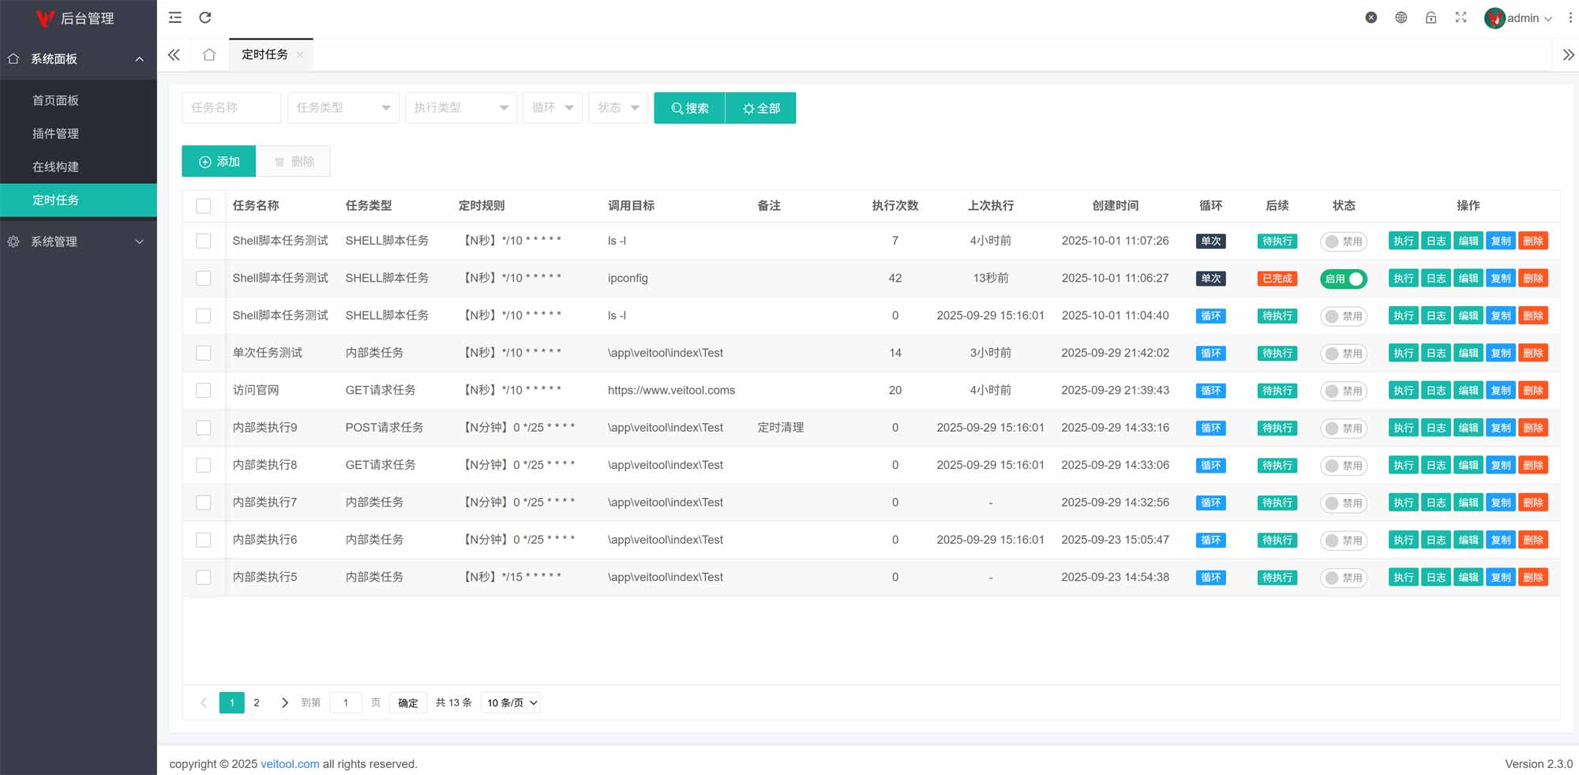Click the 任务名称 search input field
Image resolution: width=1579 pixels, height=775 pixels.
(x=231, y=108)
